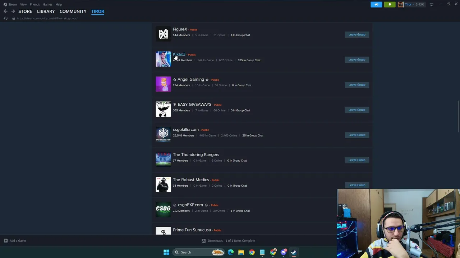Open the Angel Gaming group link
The width and height of the screenshot is (460, 258).
pos(191,80)
